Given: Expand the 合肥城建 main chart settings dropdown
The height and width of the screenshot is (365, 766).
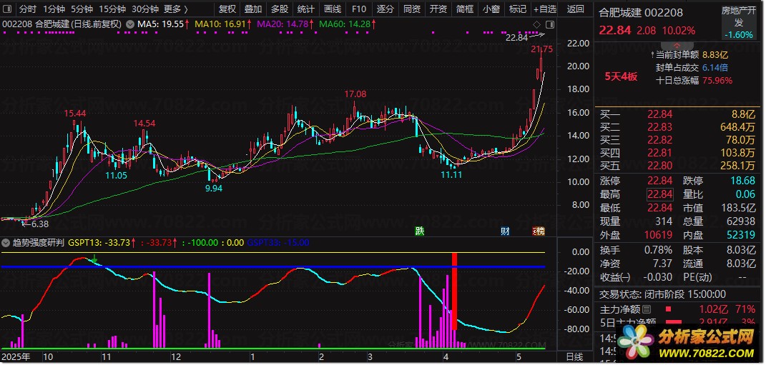Looking at the screenshot, I should click(x=129, y=24).
